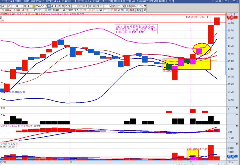Open the dropdown after 주 at toolbar left
The width and height of the screenshot is (240, 165).
click(6, 6)
